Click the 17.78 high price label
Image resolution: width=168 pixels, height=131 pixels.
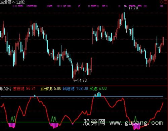click(x=133, y=8)
